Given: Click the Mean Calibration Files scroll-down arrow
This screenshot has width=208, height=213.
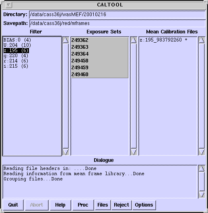Looking at the screenshot, I should (202, 152).
